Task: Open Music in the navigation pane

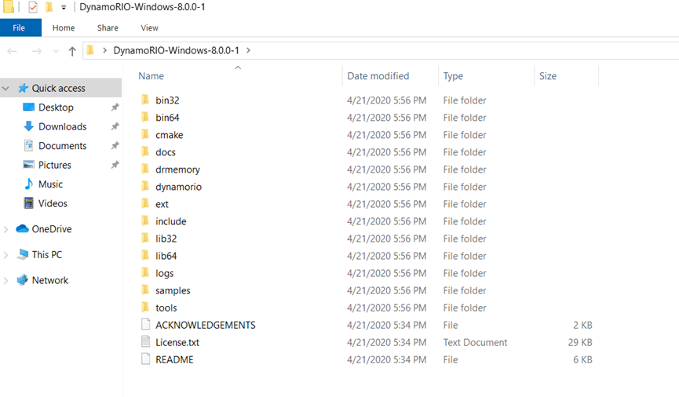Action: [51, 184]
